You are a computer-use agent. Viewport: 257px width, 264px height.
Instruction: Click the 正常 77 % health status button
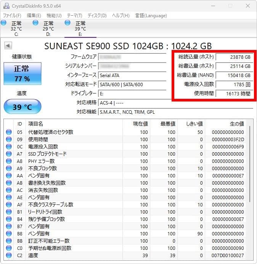coord(22,74)
